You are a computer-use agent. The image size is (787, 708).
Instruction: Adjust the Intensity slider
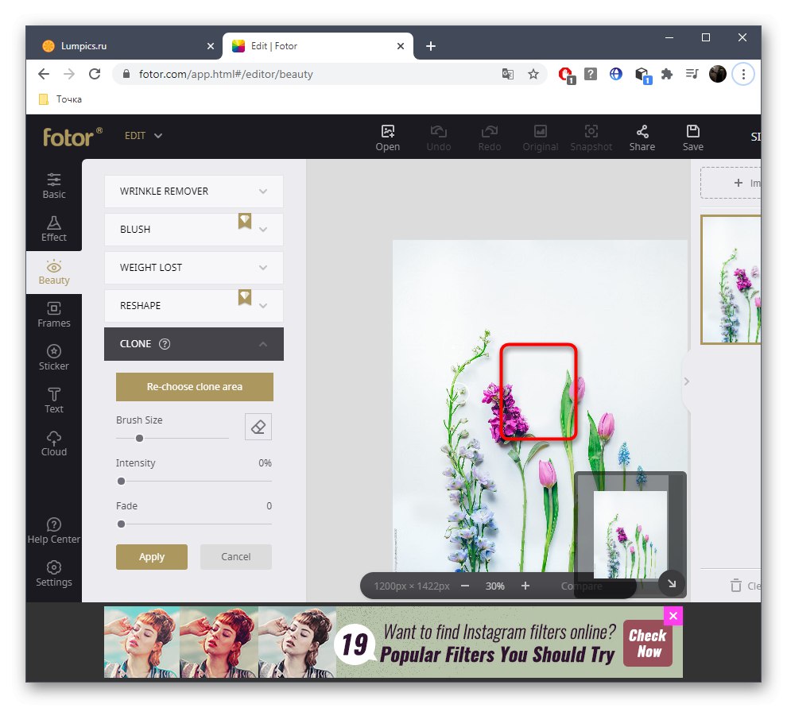[121, 481]
